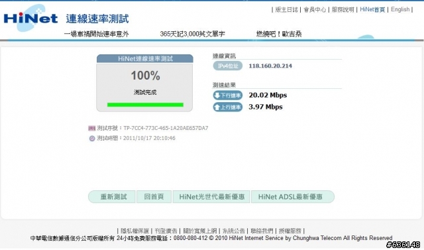Open the 聯絡我們 footer link
The height and width of the screenshot is (250, 424).
pos(262,231)
